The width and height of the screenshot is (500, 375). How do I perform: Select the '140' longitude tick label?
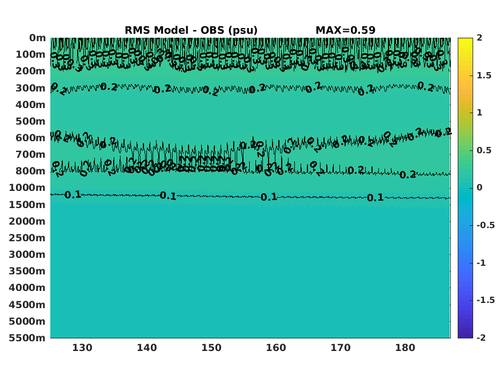click(147, 348)
